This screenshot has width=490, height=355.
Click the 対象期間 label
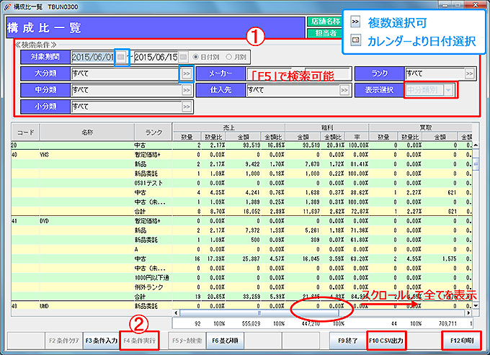[x=45, y=57]
